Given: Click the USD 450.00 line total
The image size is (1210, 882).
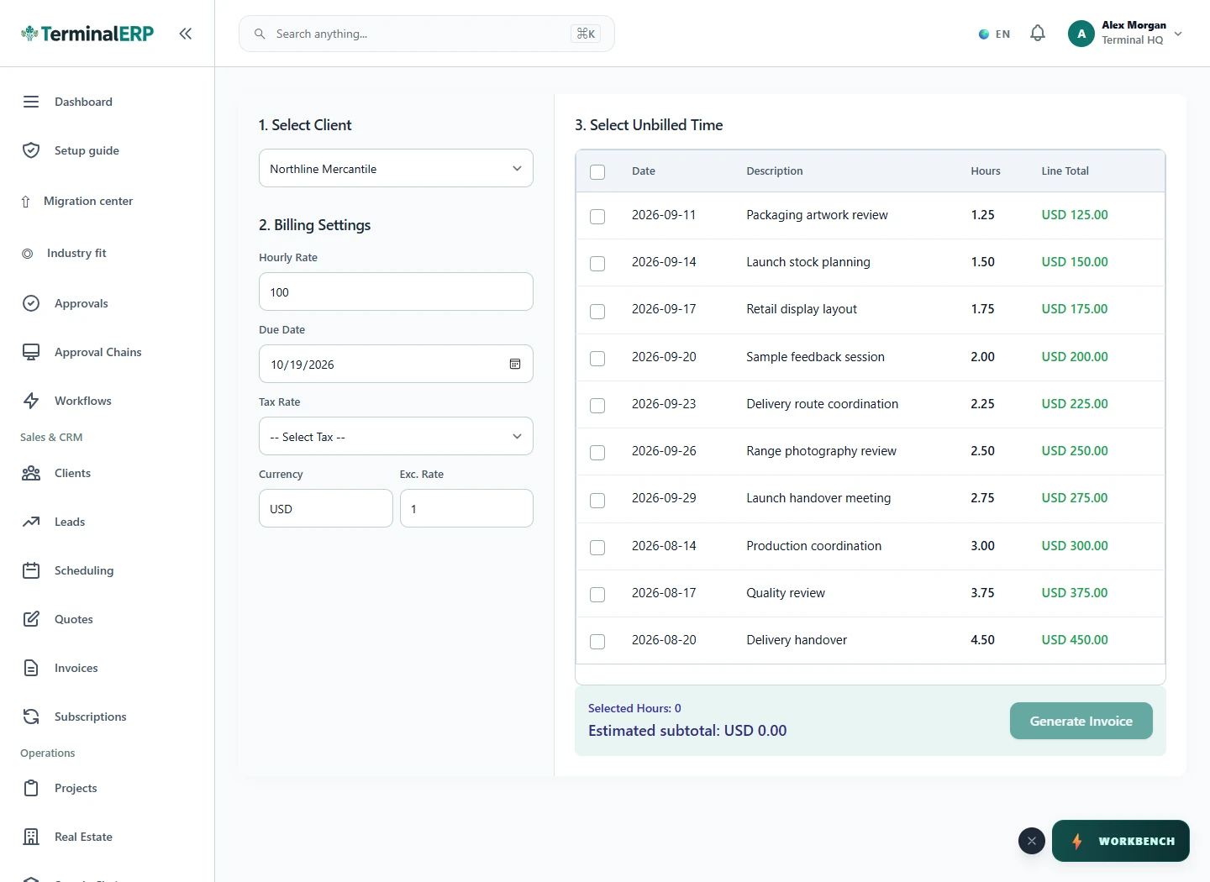Looking at the screenshot, I should click(x=1075, y=640).
